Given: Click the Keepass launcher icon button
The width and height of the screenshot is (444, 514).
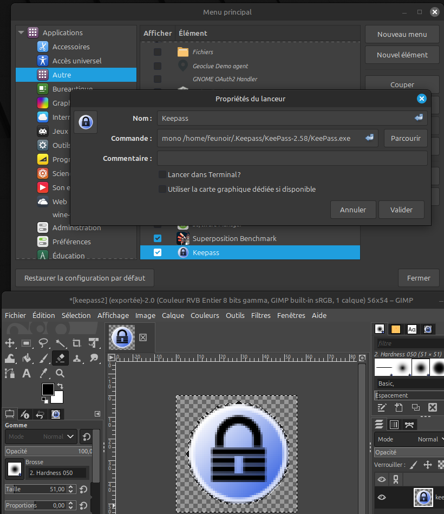Looking at the screenshot, I should click(86, 122).
